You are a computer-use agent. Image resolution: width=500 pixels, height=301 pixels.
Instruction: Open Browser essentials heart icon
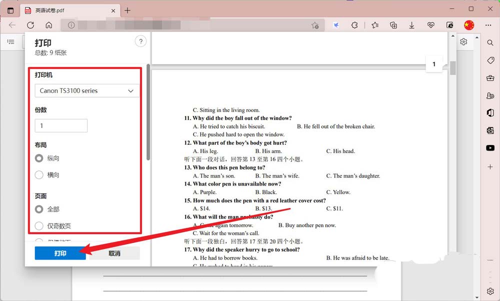coord(431,25)
